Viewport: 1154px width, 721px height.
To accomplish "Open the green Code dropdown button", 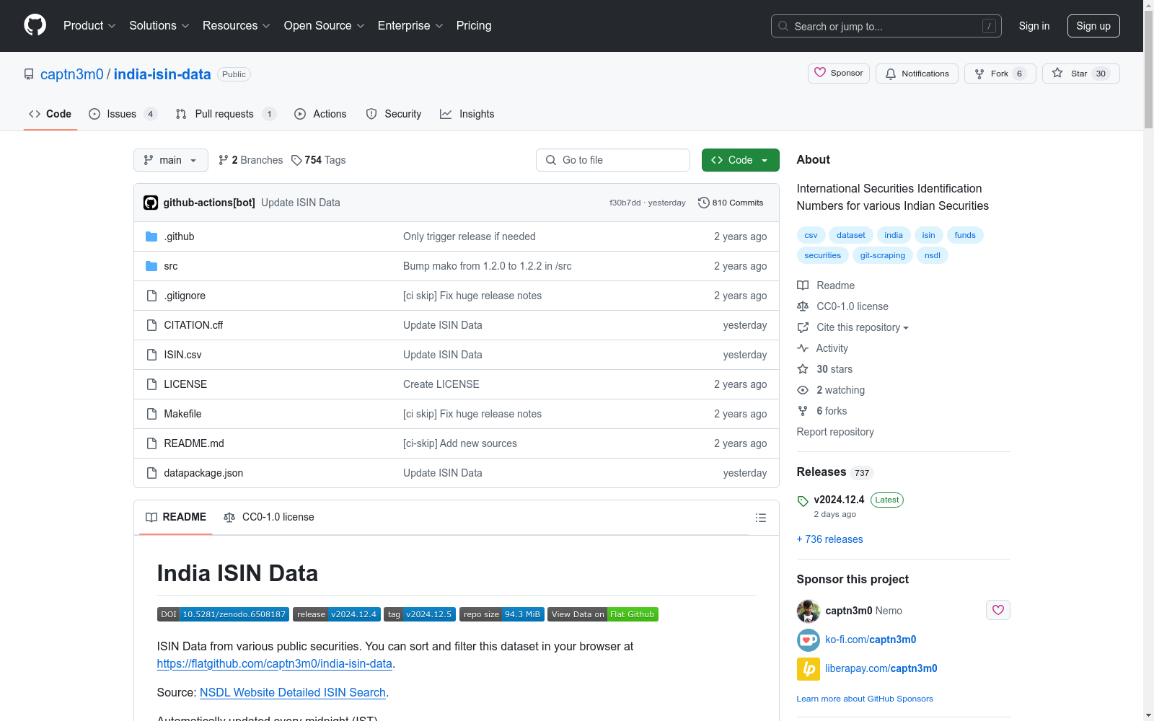I will 740,160.
